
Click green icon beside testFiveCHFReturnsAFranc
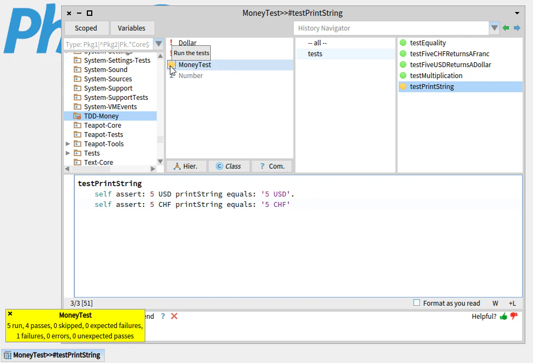pos(403,53)
